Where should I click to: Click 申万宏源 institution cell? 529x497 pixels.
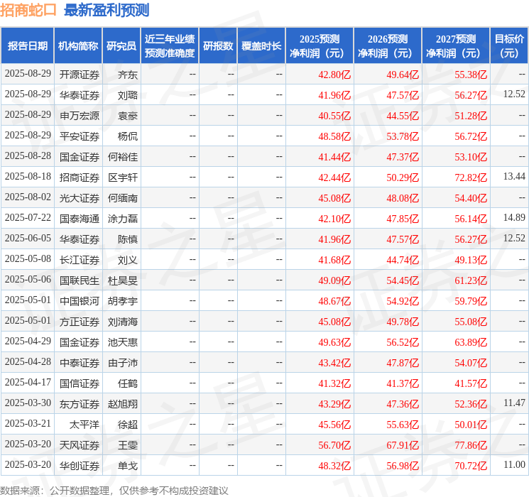point(80,116)
